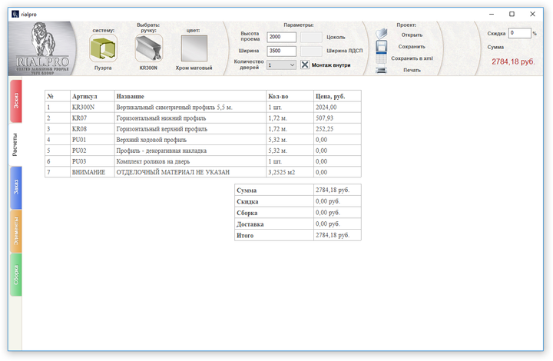Switch to the Заказ side tab
The image size is (553, 361).
[16, 187]
